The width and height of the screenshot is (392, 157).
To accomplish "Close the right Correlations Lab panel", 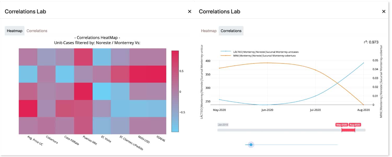I will click(384, 11).
